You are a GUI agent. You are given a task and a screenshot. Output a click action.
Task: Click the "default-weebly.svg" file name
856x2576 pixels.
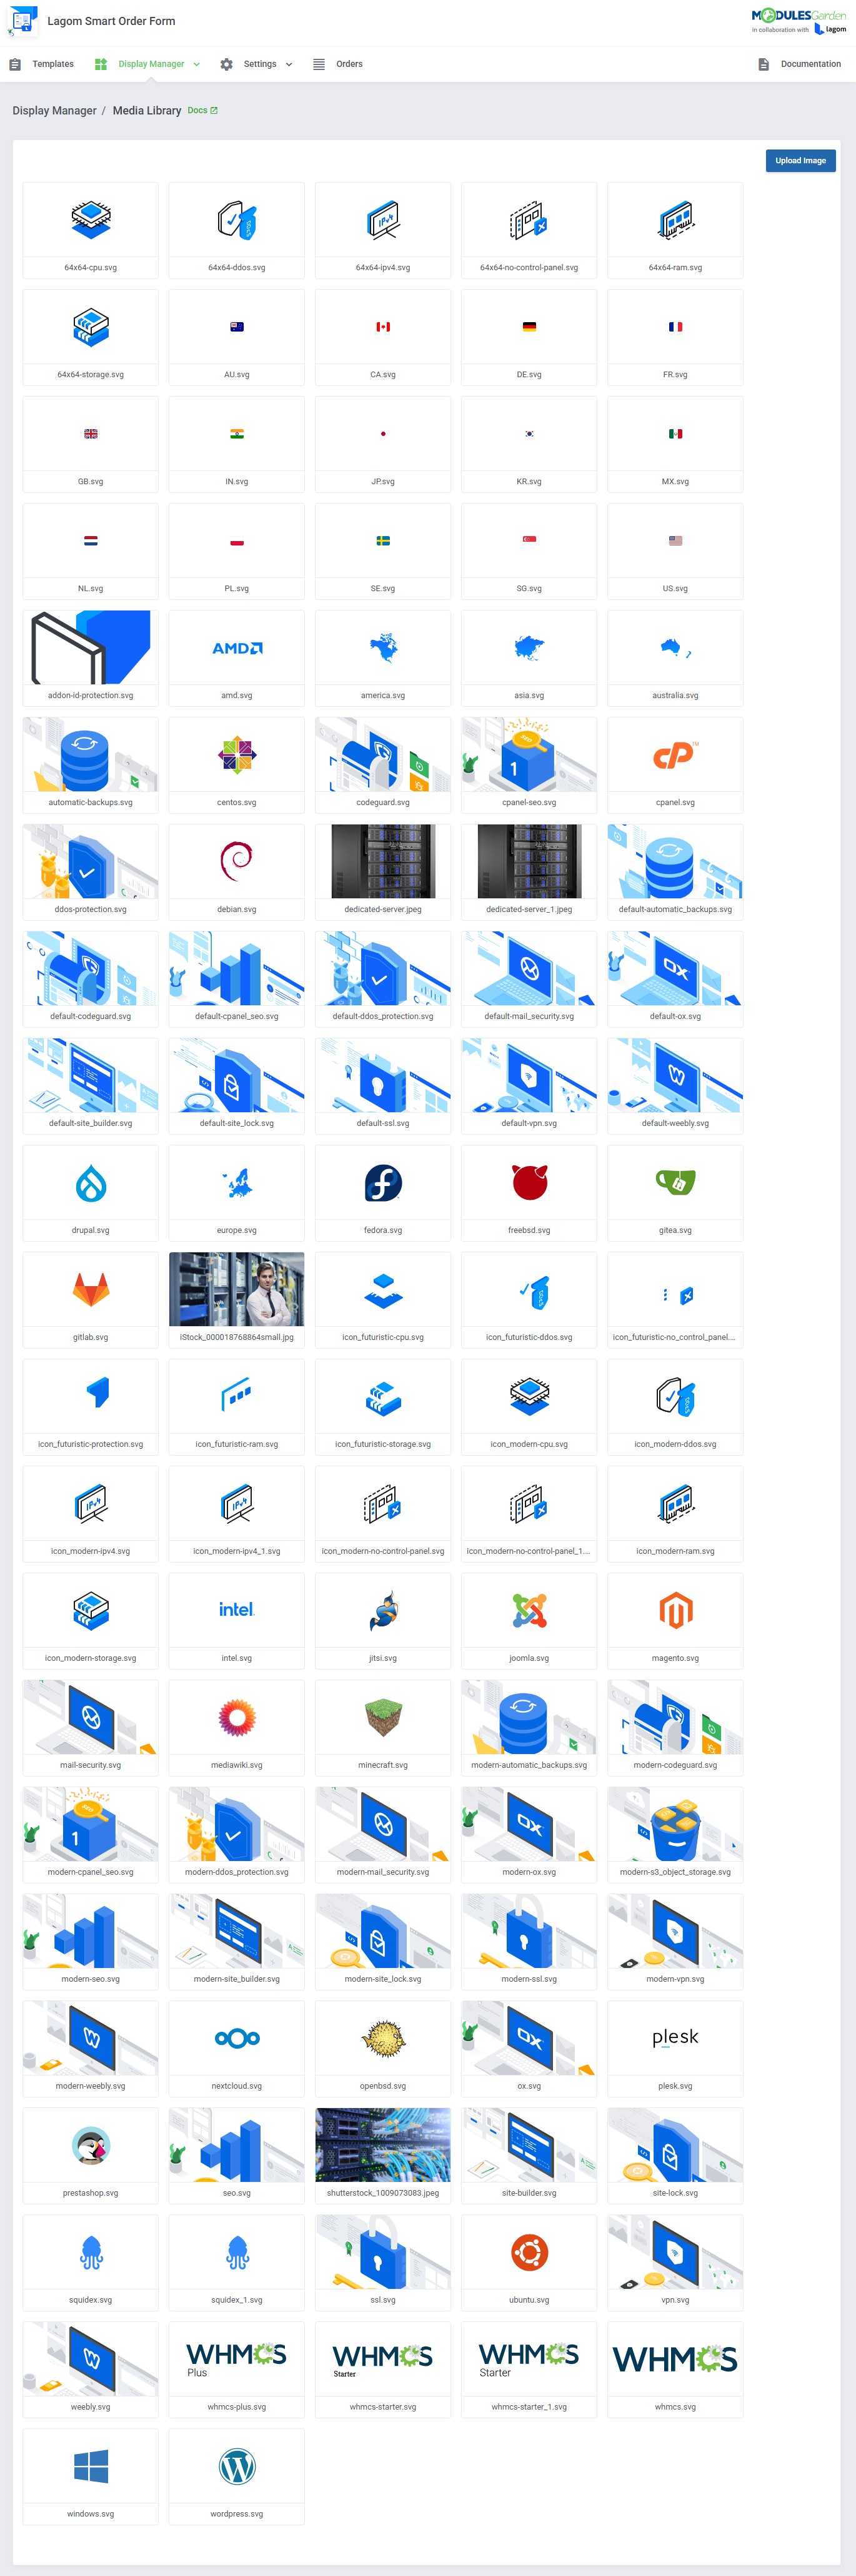675,1123
